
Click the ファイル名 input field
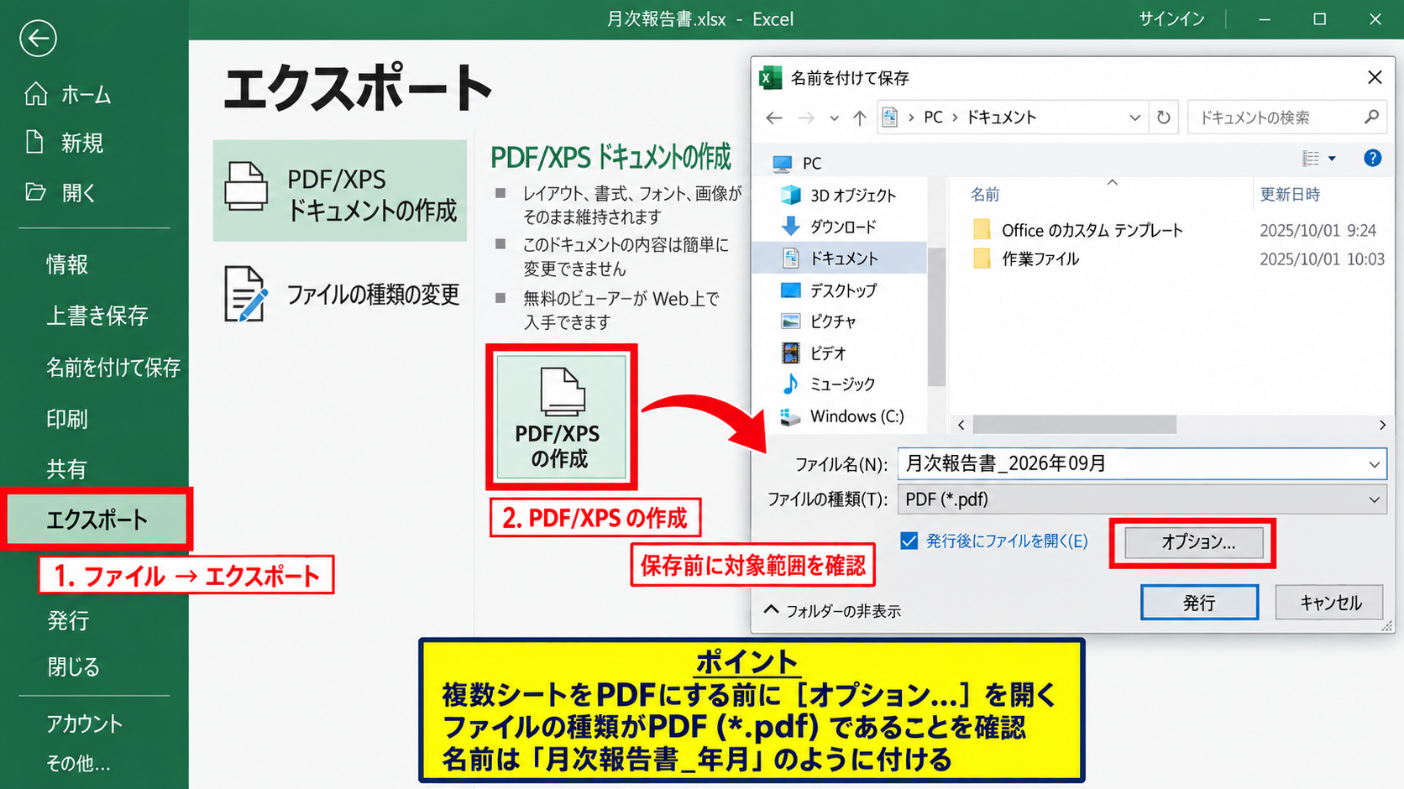click(x=1142, y=463)
